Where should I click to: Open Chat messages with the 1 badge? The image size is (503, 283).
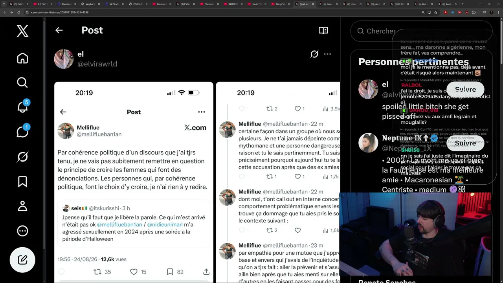coord(22,132)
